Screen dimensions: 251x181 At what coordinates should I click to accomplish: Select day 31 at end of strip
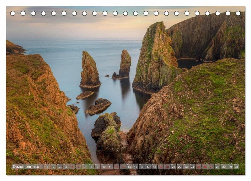[236, 167]
